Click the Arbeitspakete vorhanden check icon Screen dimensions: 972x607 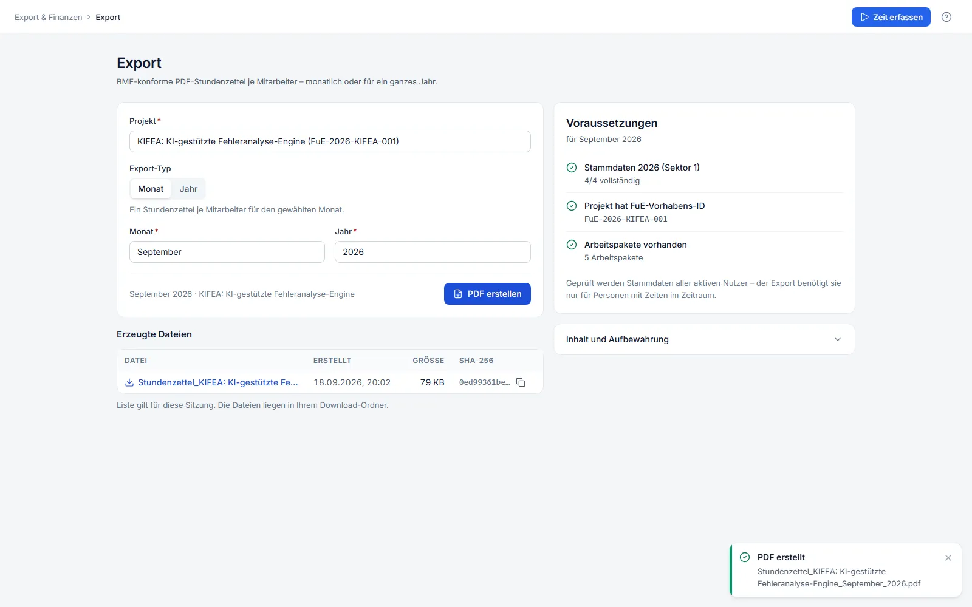click(572, 245)
